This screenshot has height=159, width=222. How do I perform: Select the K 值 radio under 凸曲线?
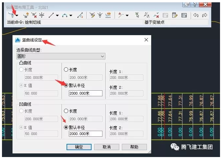tap(21, 85)
